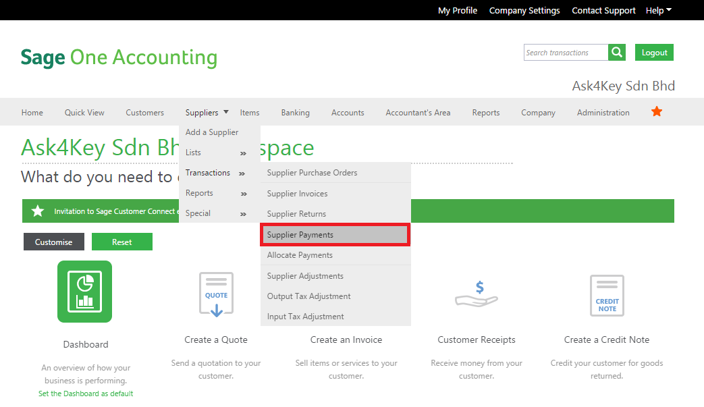The image size is (704, 407).
Task: Expand the Transactions submenu
Action: click(216, 173)
